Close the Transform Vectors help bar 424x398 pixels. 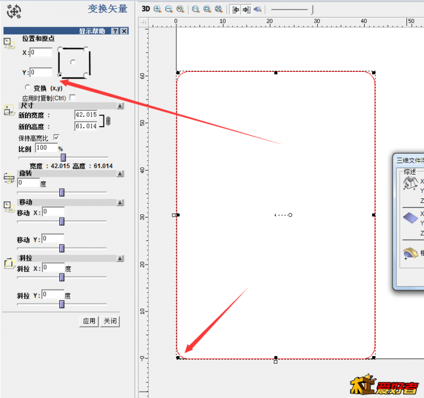pyautogui.click(x=124, y=31)
